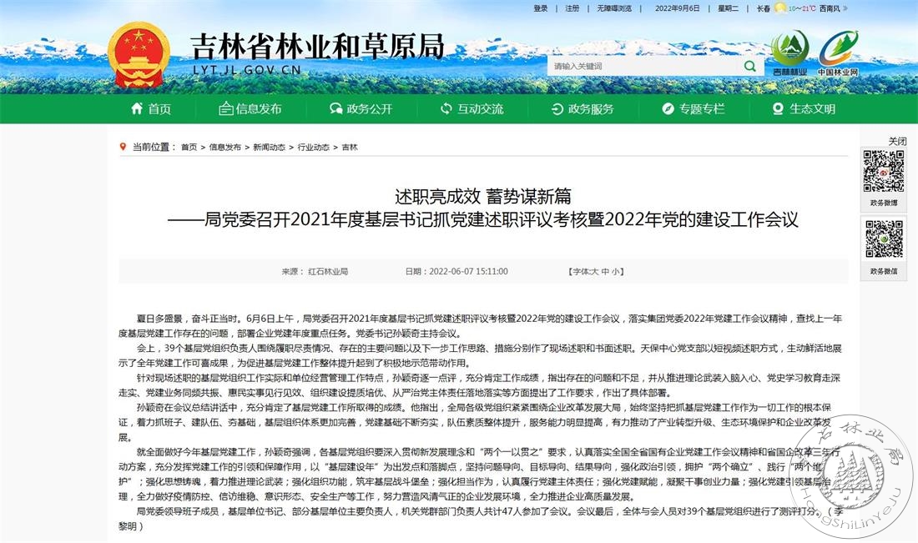The image size is (918, 543).
Task: Go to 信息发布 in the breadcrumb
Action: (x=224, y=147)
